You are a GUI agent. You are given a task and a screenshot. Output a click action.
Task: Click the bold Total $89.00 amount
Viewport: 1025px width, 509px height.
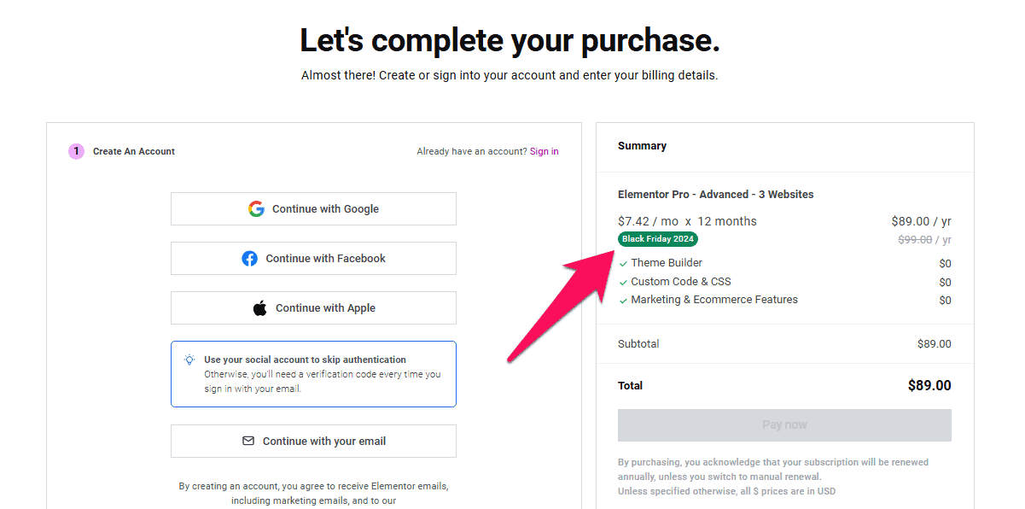[x=929, y=386]
